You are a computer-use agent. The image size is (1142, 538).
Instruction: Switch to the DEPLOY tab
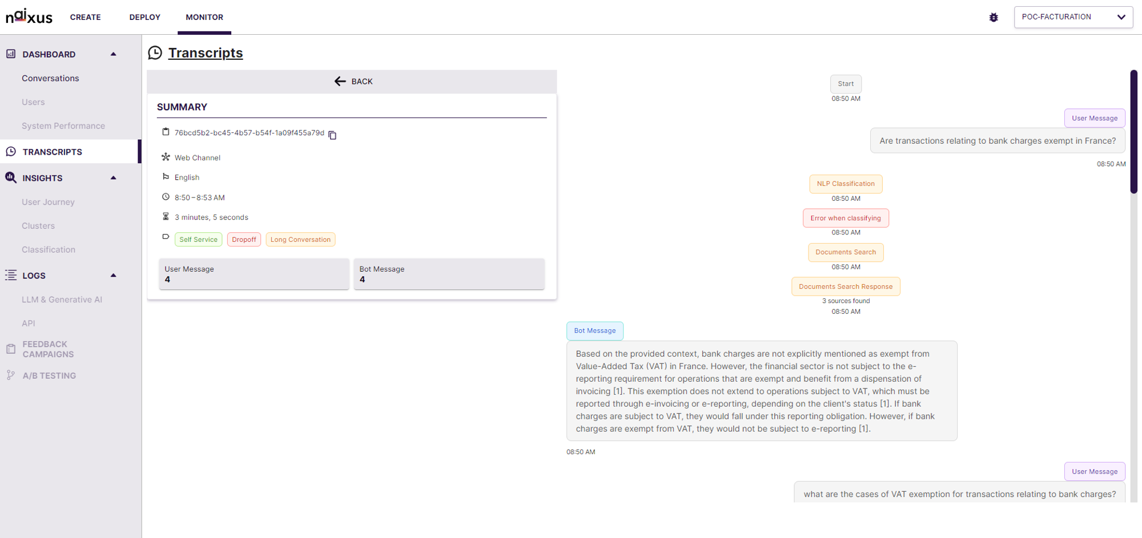tap(144, 17)
